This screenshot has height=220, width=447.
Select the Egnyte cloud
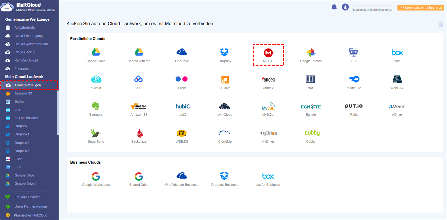click(311, 107)
